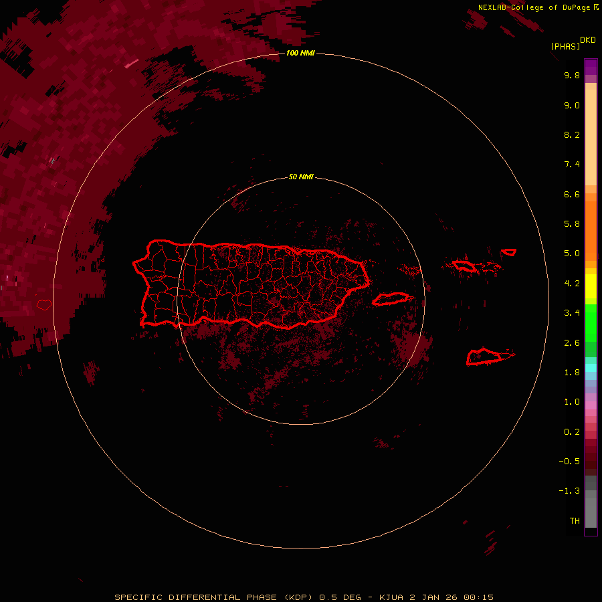Screen dimensions: 602x602
Task: Click the pink band of the color bar
Action: tap(591, 405)
